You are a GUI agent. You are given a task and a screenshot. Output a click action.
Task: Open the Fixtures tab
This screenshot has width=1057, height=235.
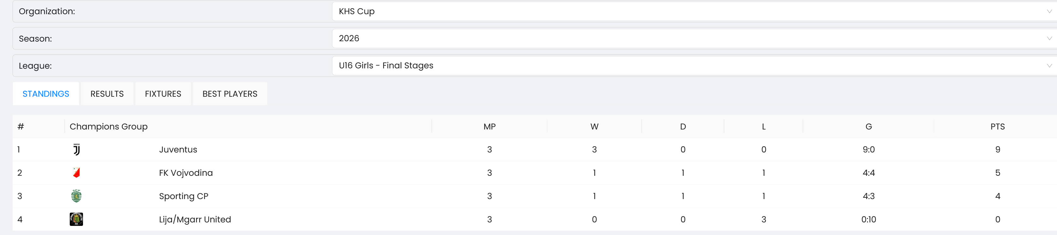(163, 94)
